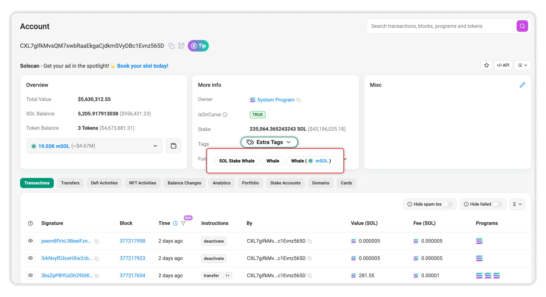Preview transaction peem8fVnL9 with the eye icon

pyautogui.click(x=30, y=241)
